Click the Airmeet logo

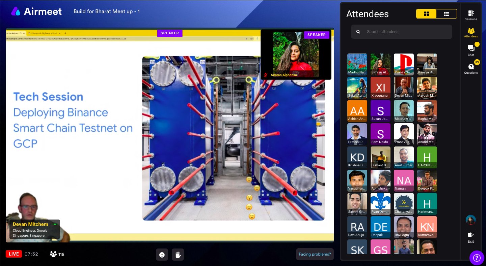(x=36, y=11)
